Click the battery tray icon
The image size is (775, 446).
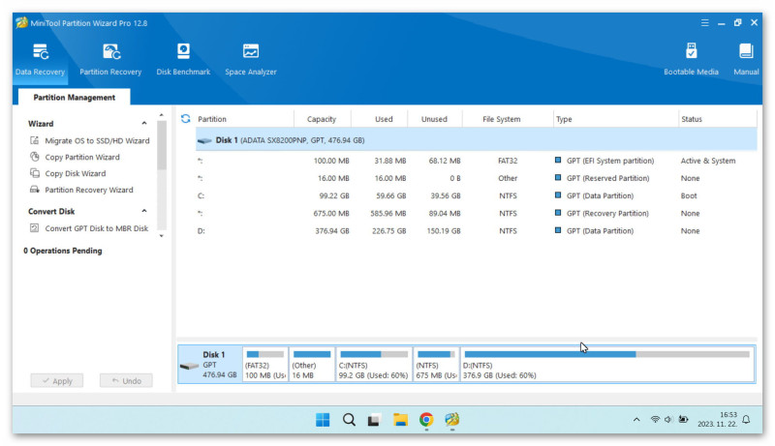point(684,420)
